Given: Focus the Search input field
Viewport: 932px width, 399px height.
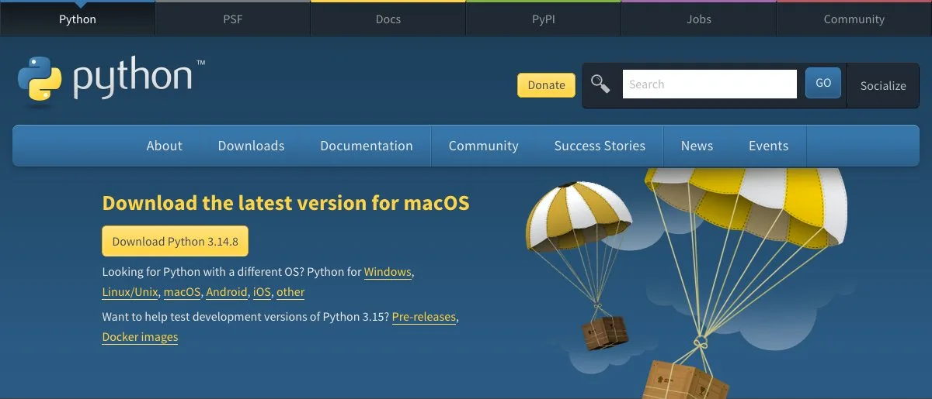Looking at the screenshot, I should click(710, 84).
